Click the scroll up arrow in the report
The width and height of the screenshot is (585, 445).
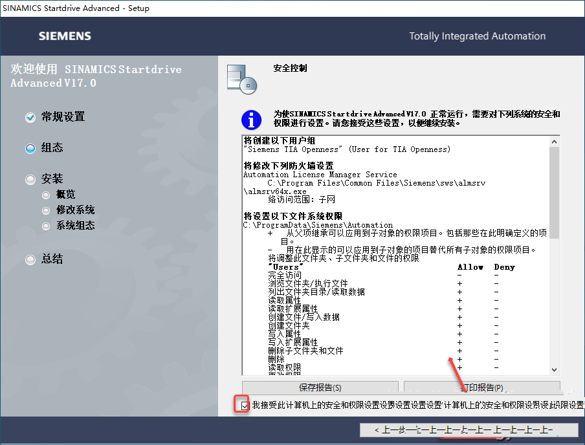pos(554,142)
